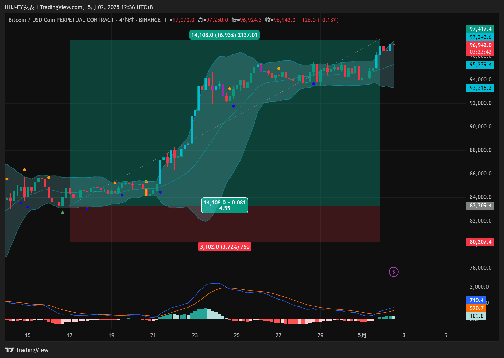Select the position label 14,108.0 ~ 0.081 4.55
This screenshot has width=504, height=358.
coord(225,205)
